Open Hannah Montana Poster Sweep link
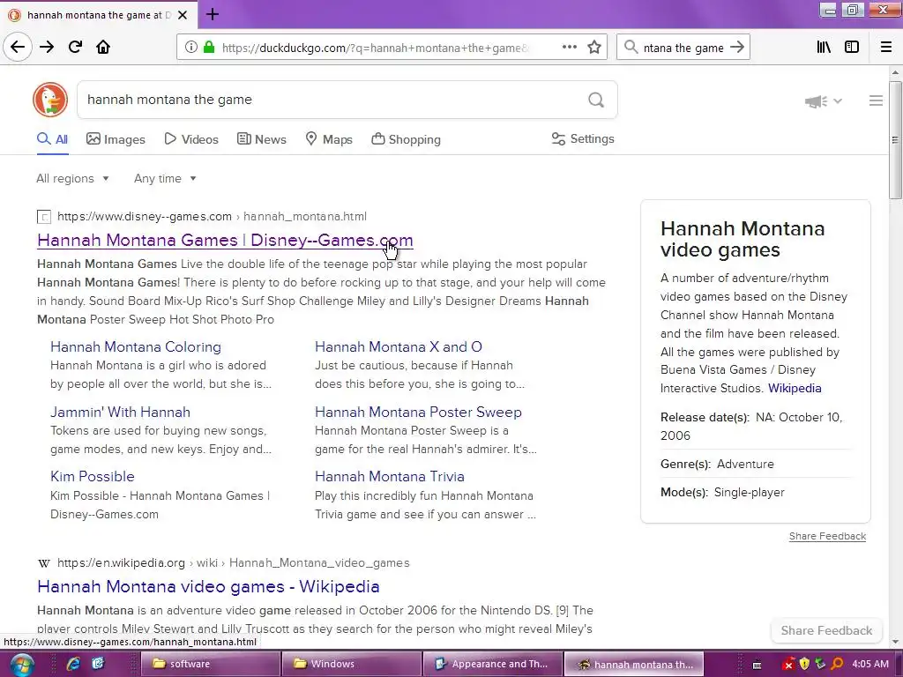The width and height of the screenshot is (903, 677). [x=418, y=413]
